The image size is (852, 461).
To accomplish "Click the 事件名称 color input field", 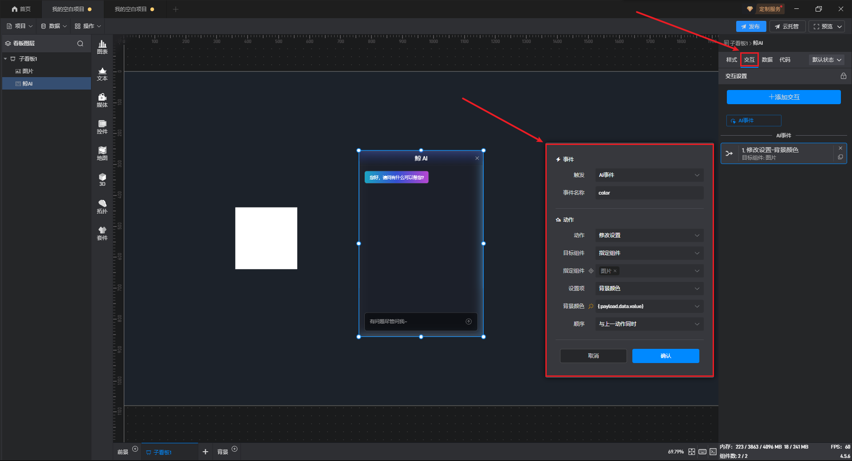I will 649,193.
